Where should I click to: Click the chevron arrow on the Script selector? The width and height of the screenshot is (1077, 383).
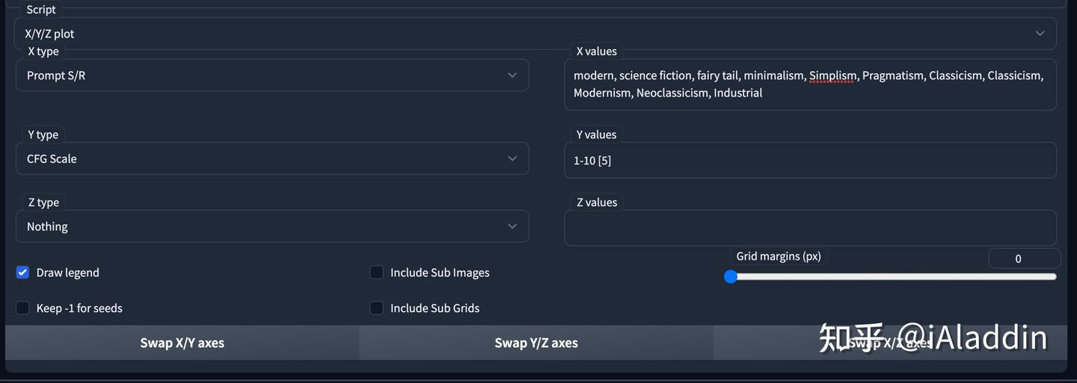(x=1040, y=34)
